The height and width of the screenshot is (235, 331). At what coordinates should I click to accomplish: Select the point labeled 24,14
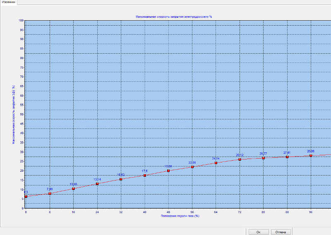(216, 163)
